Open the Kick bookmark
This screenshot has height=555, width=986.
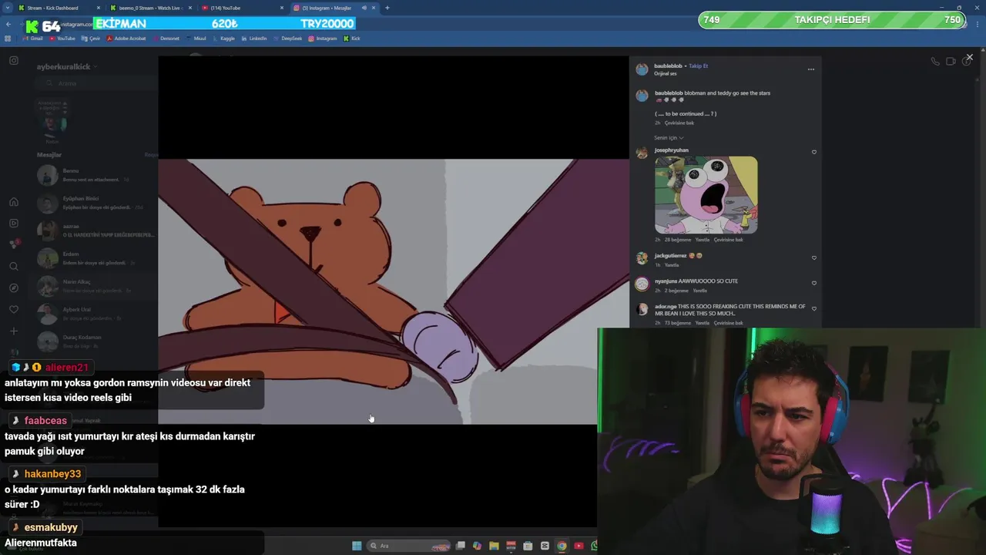point(352,38)
